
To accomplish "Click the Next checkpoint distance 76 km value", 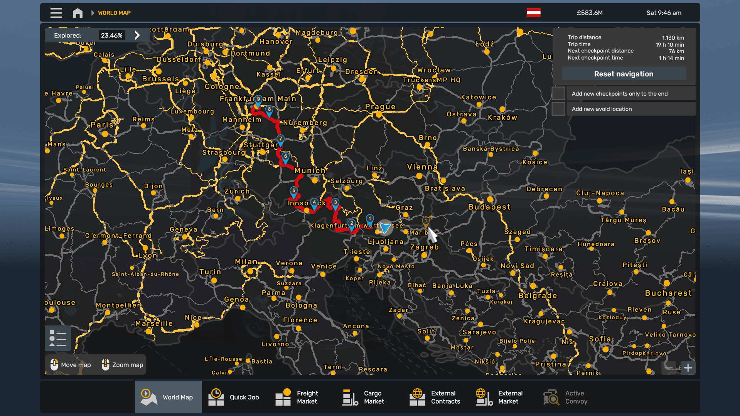I will tap(676, 51).
